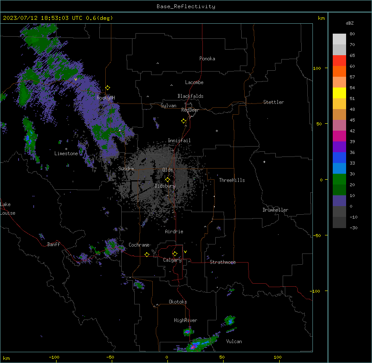This screenshot has width=372, height=363.
Task: Select the purple 36-39 dBZ legend swatch
Action: pyautogui.click(x=339, y=147)
